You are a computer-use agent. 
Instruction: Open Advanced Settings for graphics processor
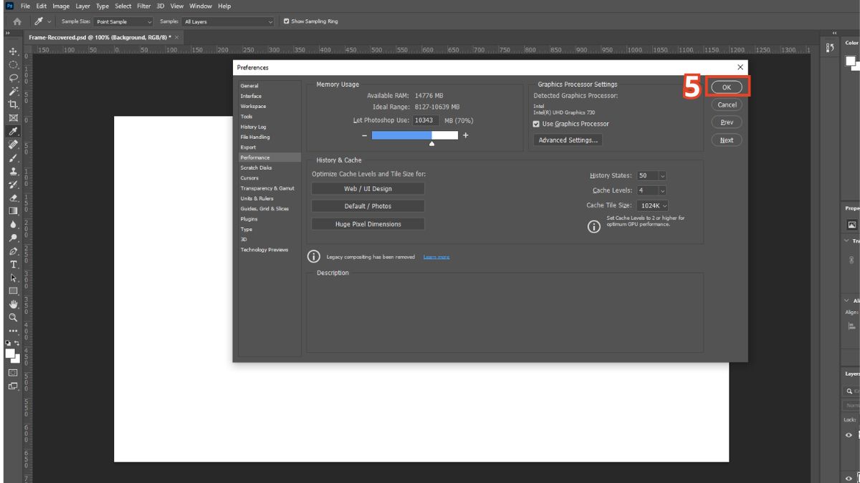tap(568, 140)
